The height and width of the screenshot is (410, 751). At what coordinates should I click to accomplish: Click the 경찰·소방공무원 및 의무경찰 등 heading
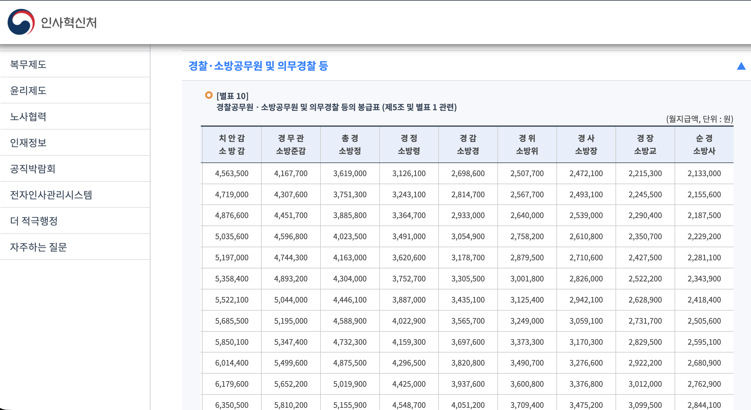[258, 66]
